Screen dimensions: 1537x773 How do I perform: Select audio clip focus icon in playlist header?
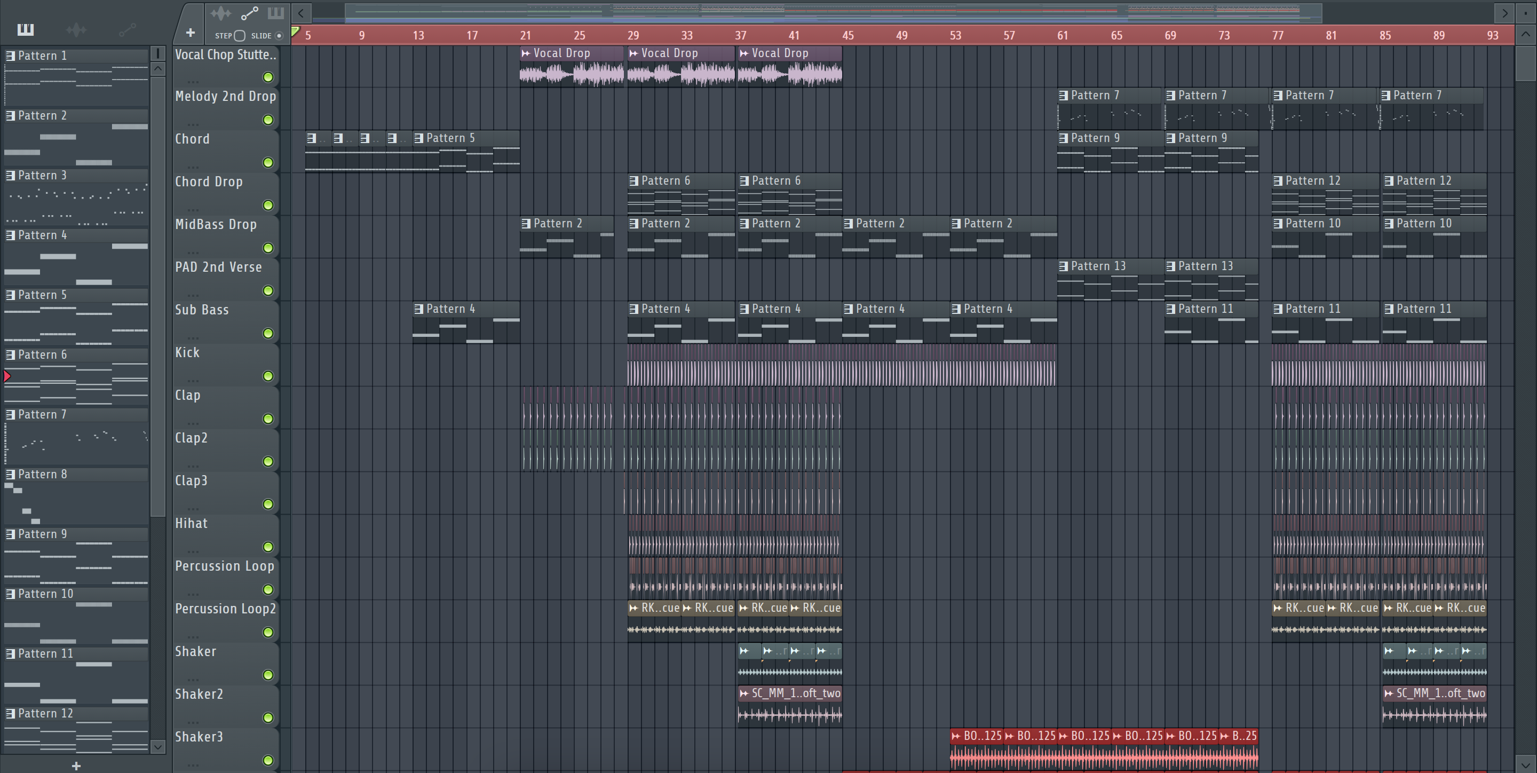[220, 12]
